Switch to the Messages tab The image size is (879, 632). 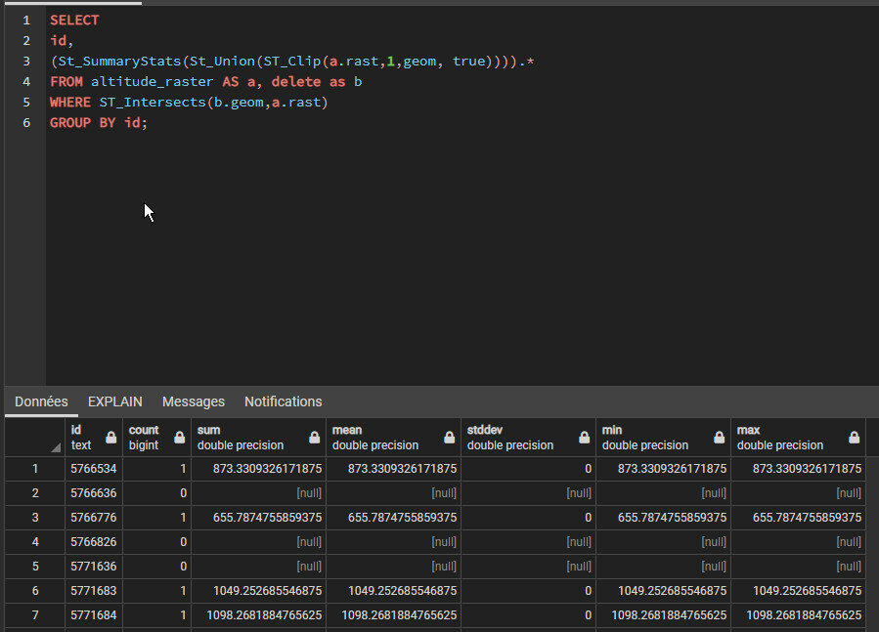(x=193, y=401)
